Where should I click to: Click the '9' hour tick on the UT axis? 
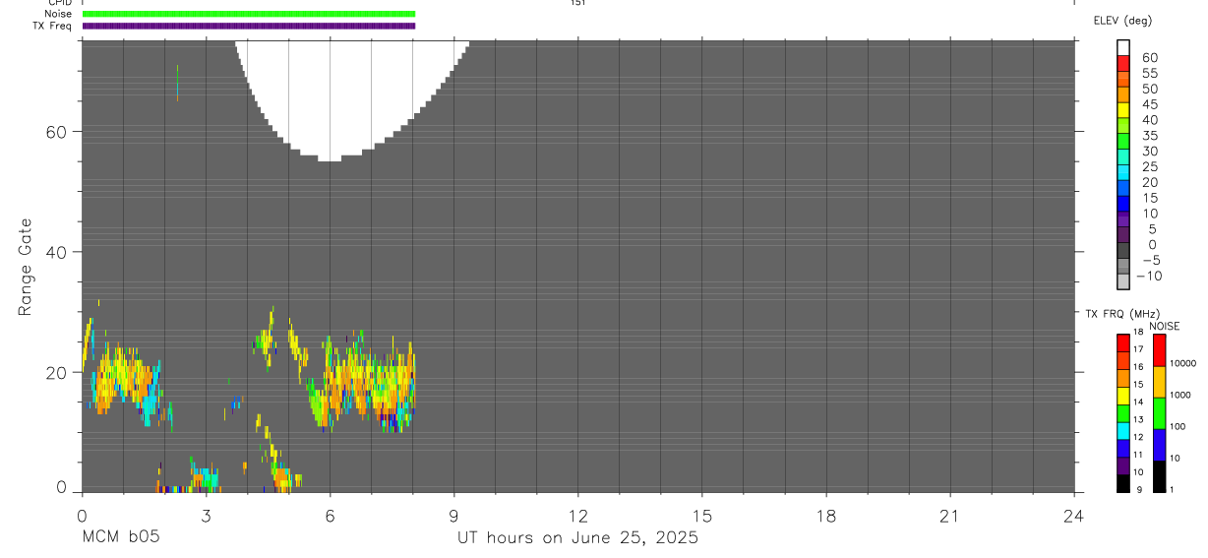click(453, 516)
